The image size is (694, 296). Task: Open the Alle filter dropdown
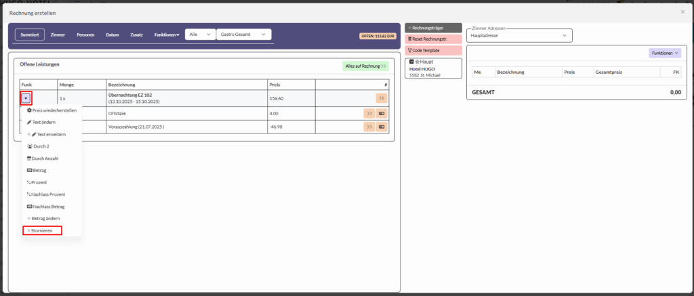tap(200, 34)
